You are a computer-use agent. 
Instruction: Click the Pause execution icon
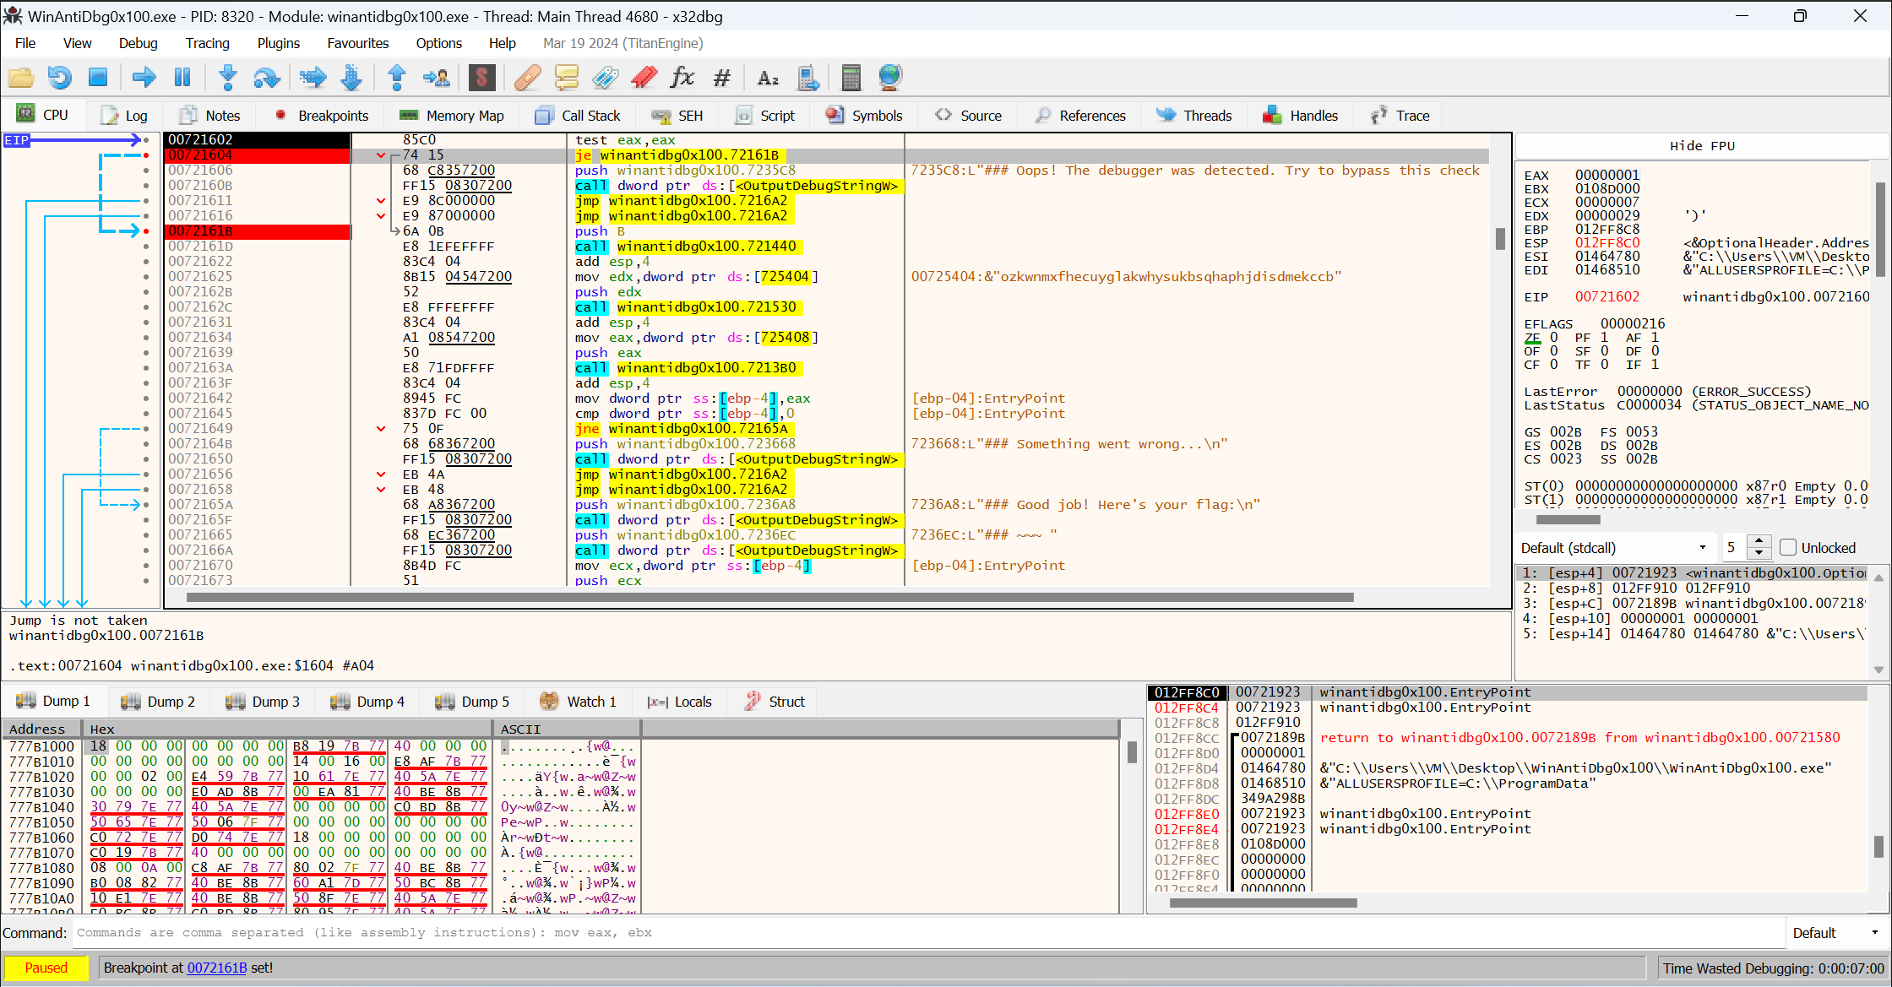click(182, 78)
